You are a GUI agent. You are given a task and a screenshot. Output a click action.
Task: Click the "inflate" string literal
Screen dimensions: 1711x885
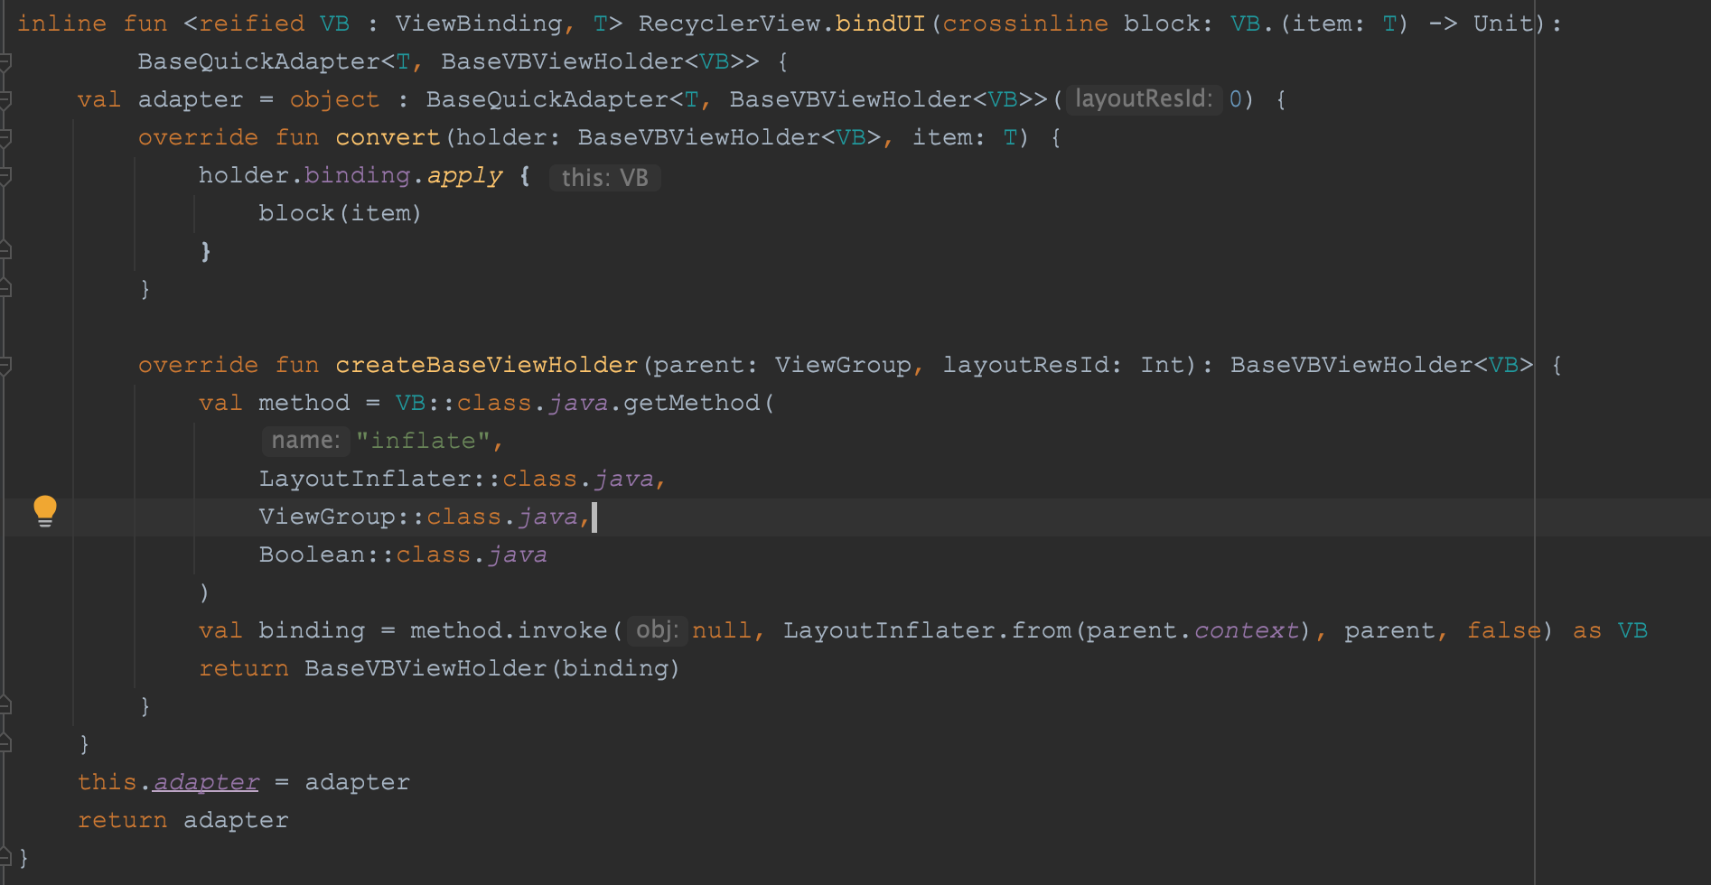point(422,441)
